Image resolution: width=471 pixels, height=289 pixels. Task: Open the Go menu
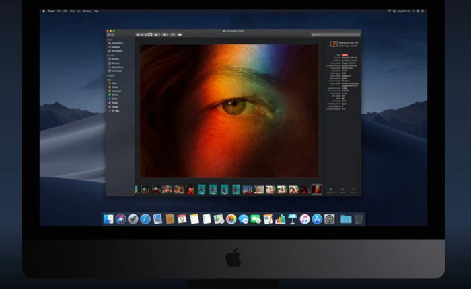tap(79, 11)
